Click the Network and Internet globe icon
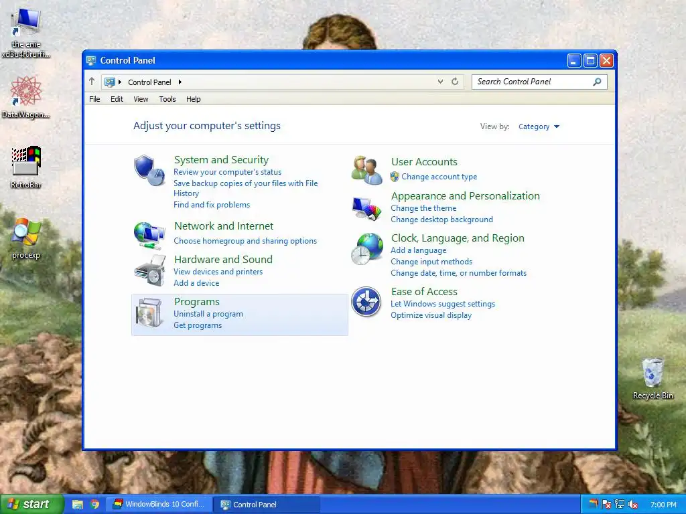 (149, 236)
